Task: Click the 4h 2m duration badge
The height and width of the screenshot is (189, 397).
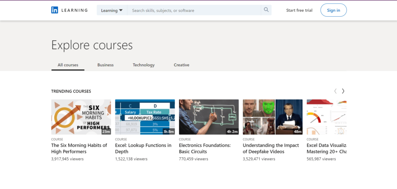Action: click(233, 132)
